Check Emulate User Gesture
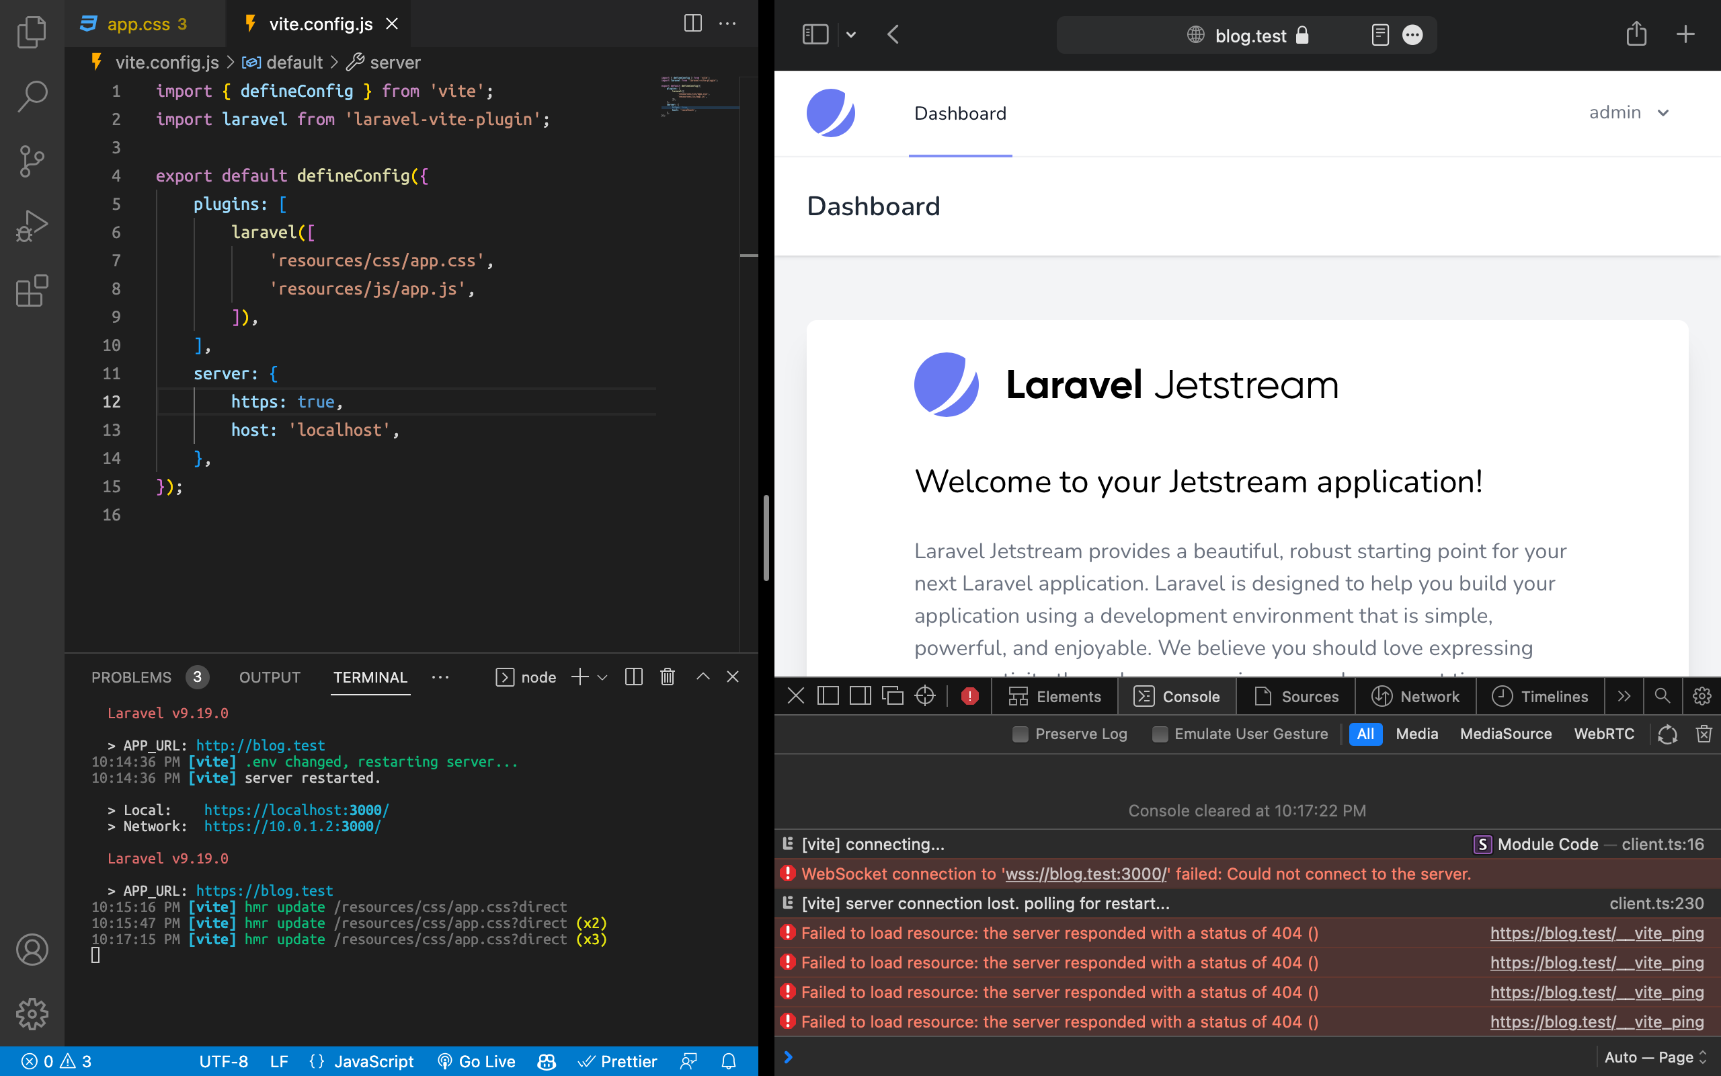The width and height of the screenshot is (1721, 1076). point(1160,734)
